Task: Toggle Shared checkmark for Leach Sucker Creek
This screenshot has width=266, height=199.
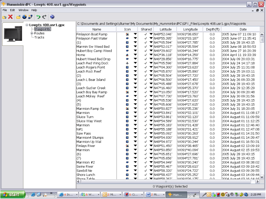Action: tap(146, 88)
